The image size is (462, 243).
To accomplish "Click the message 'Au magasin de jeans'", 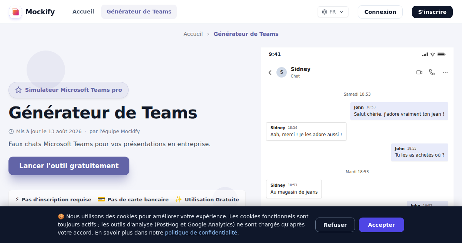I will (294, 189).
